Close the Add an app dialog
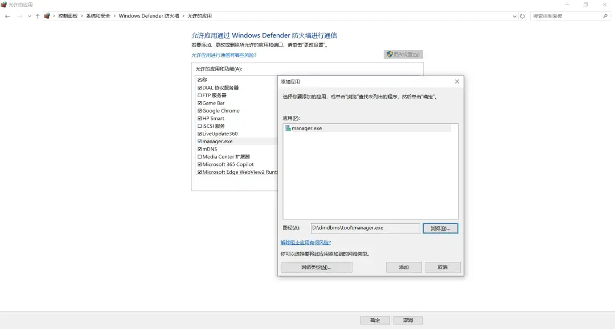 [457, 81]
